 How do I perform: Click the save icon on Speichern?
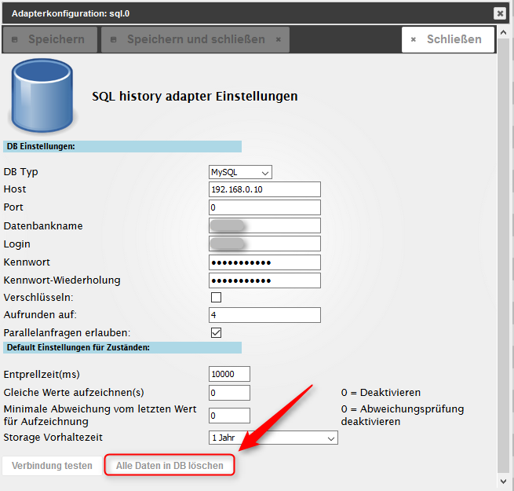[x=14, y=40]
